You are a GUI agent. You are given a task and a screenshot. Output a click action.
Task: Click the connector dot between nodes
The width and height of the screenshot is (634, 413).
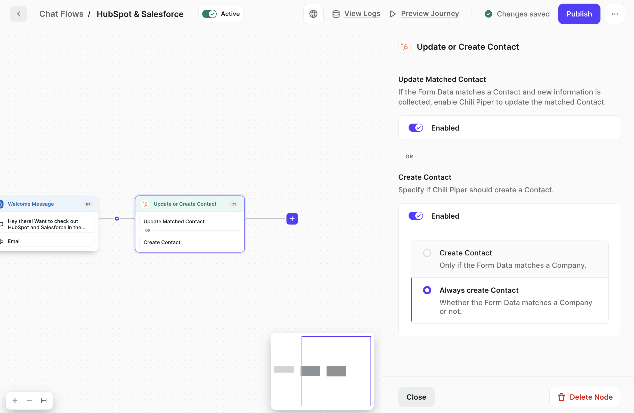click(x=117, y=219)
